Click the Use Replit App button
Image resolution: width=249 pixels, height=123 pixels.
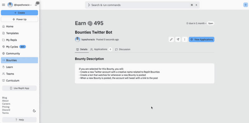point(19,88)
